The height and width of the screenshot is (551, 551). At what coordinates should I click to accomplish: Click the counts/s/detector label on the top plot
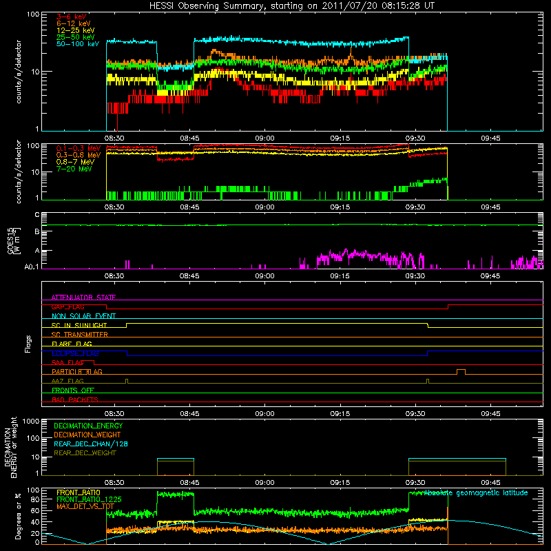(x=19, y=72)
